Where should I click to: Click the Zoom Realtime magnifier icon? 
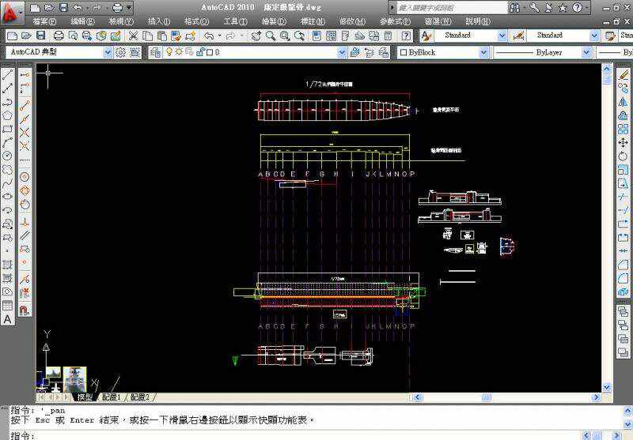271,36
